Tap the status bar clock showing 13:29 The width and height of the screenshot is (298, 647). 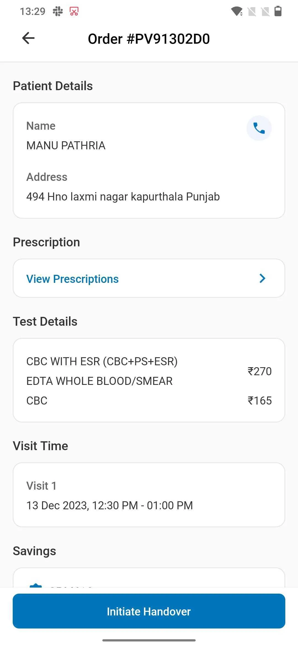click(33, 11)
